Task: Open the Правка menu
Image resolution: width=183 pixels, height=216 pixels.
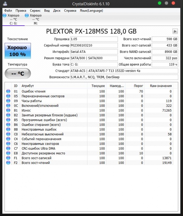Action: point(21,11)
